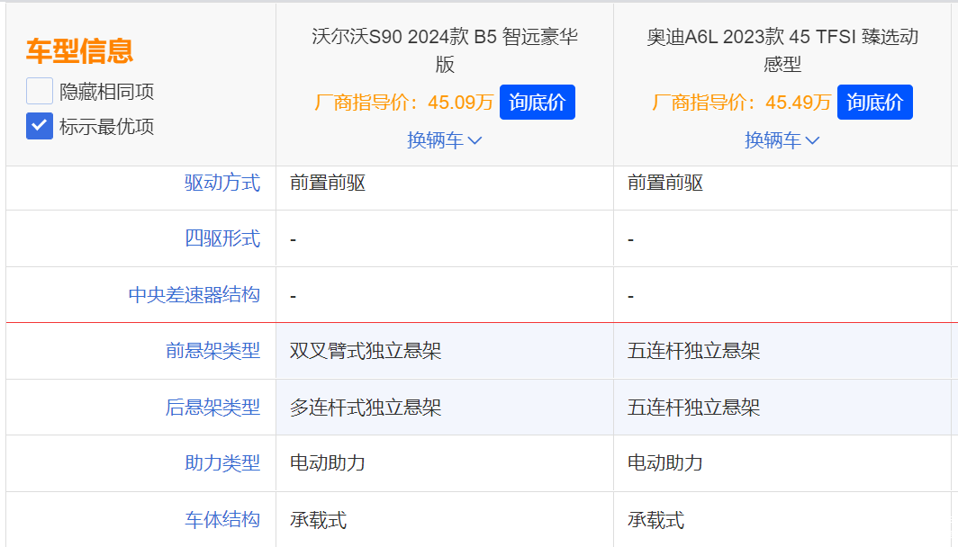Viewport: 958px width, 547px height.
Task: Open the 驱动方式 parameter link
Action: [x=222, y=184]
